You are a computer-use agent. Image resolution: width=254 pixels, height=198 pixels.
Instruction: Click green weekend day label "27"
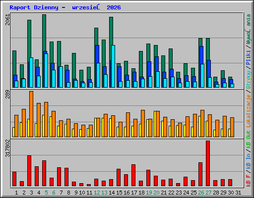(208, 193)
